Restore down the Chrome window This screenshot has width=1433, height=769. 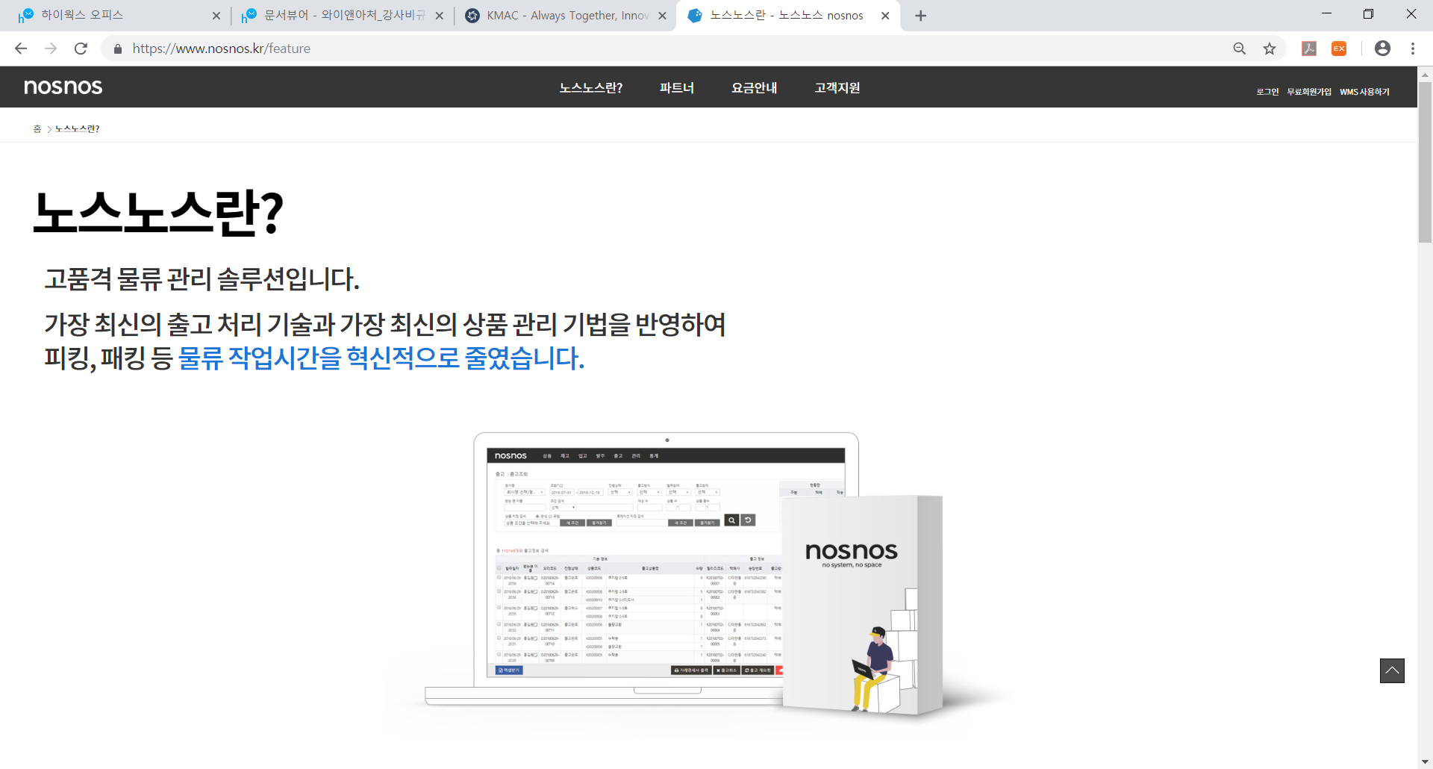click(1368, 13)
